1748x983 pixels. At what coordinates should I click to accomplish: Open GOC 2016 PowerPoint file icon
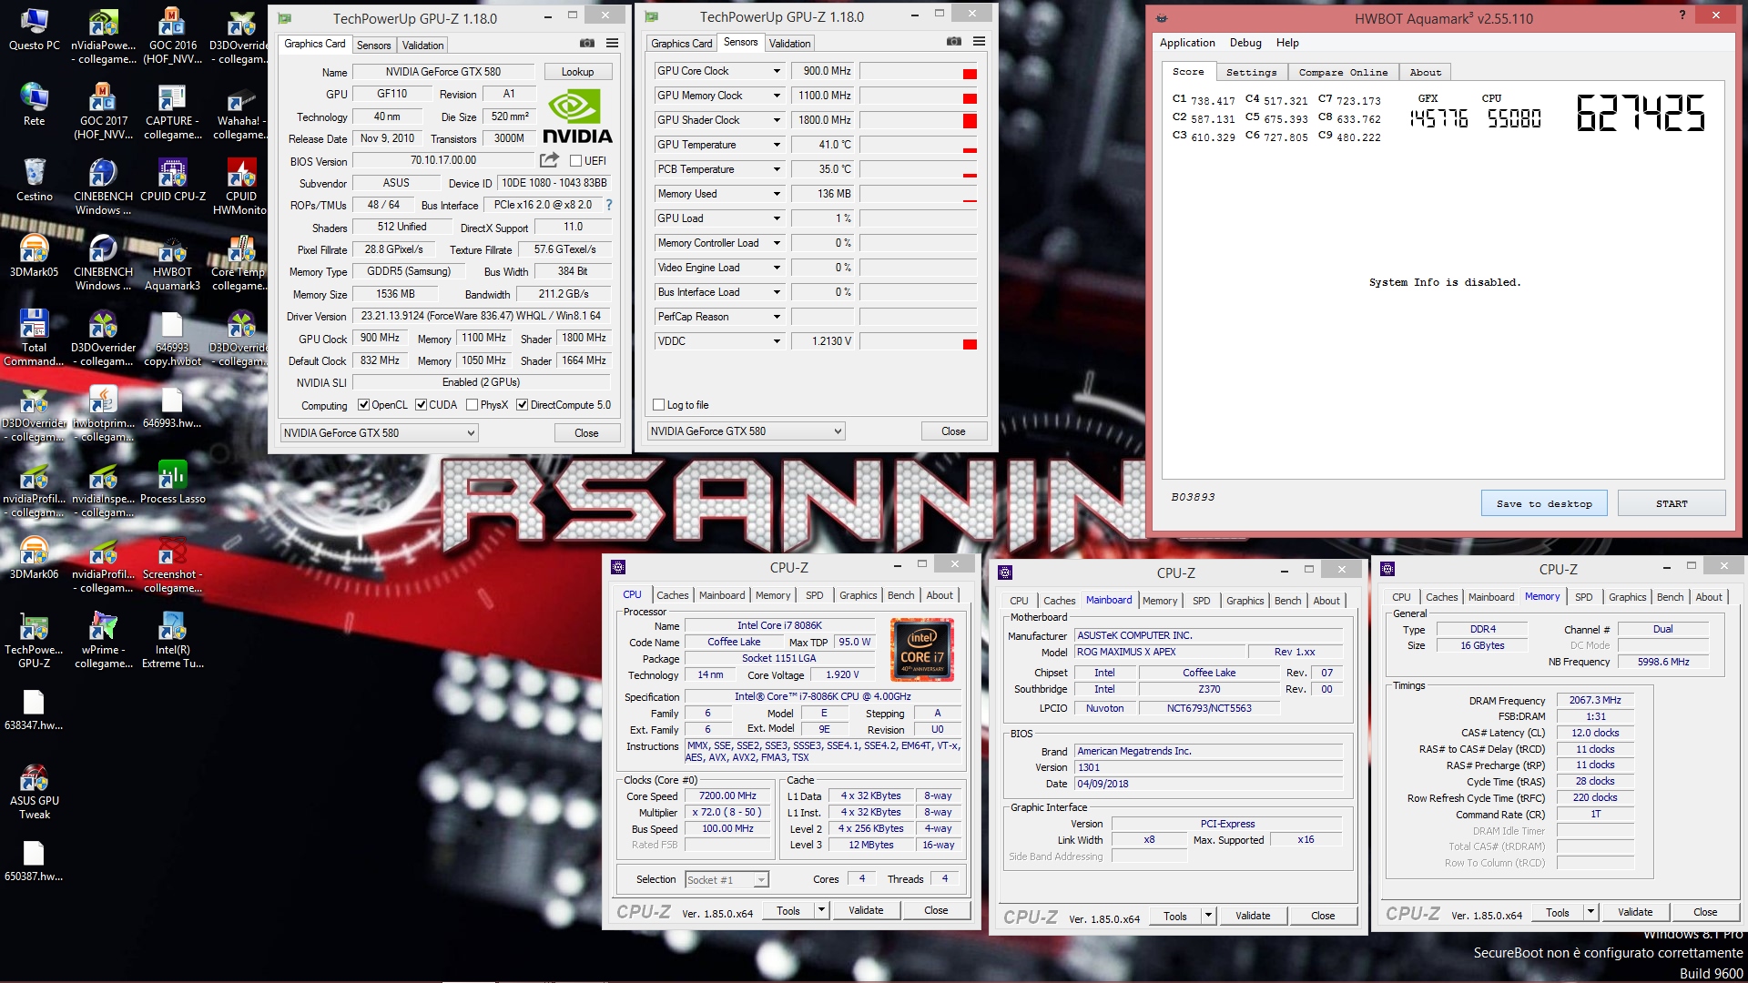coord(172,35)
